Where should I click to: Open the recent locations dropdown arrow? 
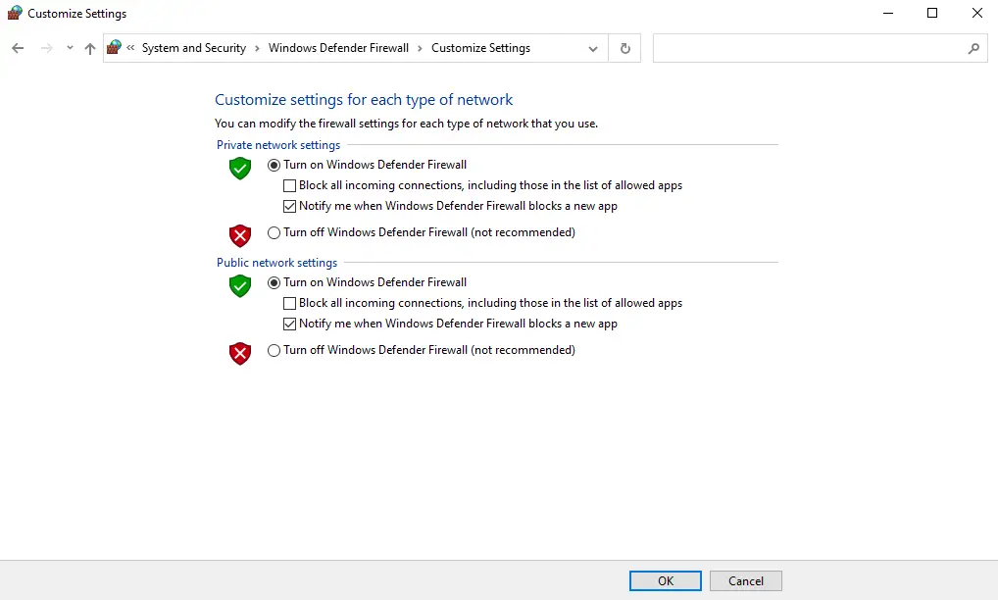coord(70,48)
